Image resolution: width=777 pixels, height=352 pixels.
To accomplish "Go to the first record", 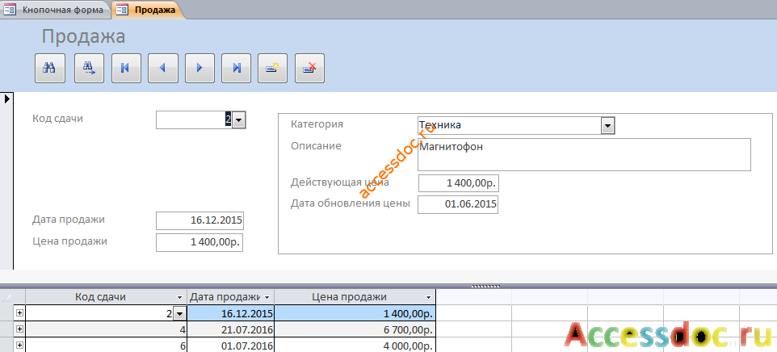I will 126,69.
